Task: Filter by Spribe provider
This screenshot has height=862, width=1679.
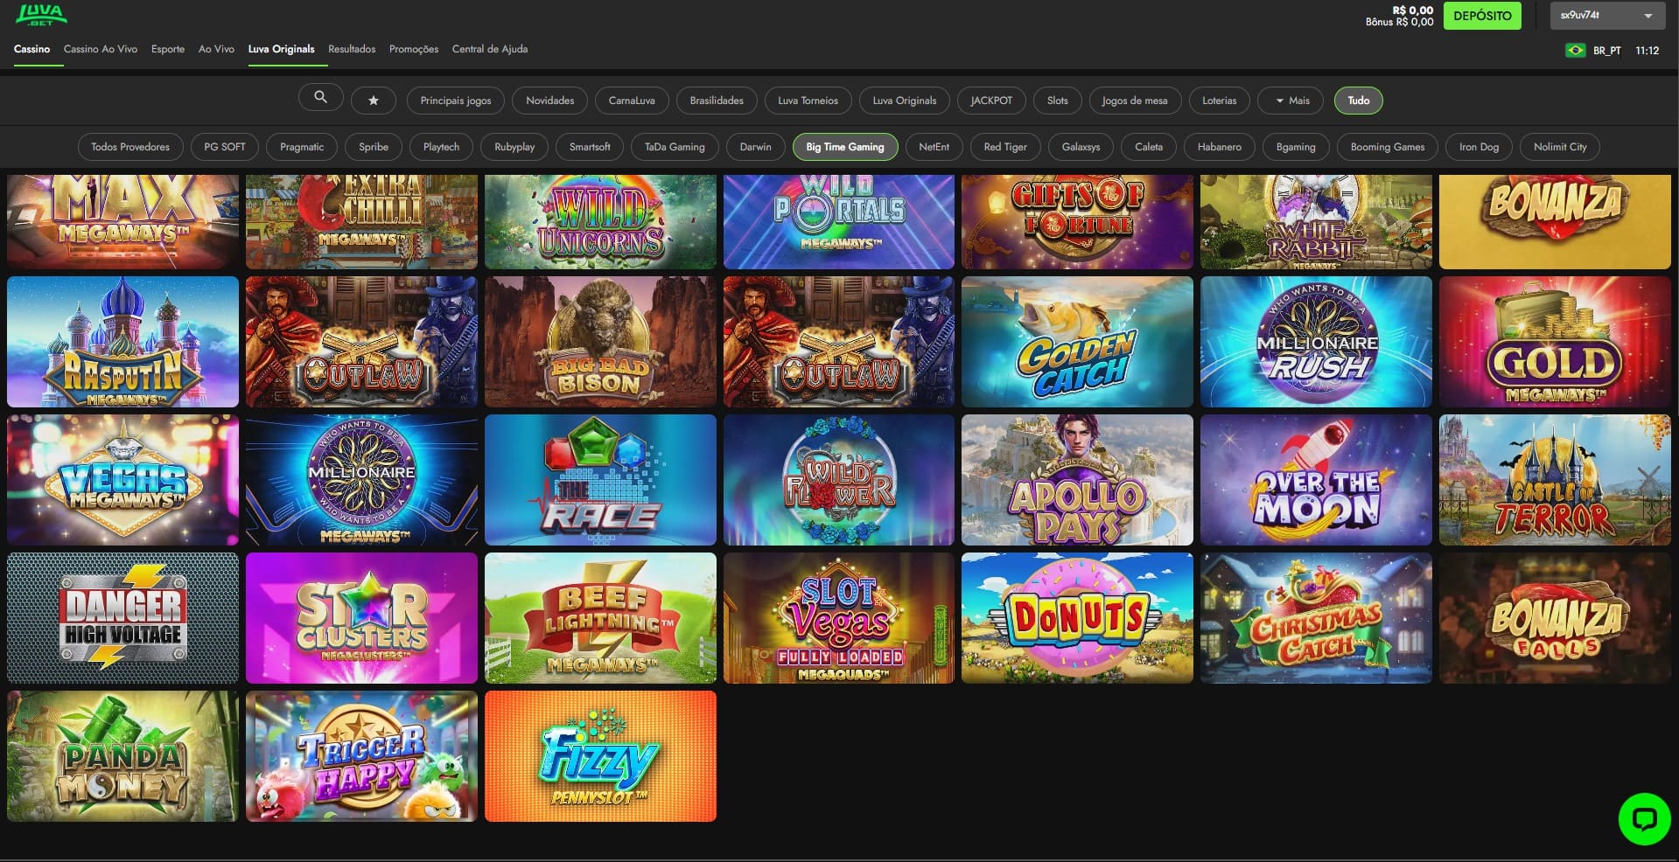Action: [374, 147]
